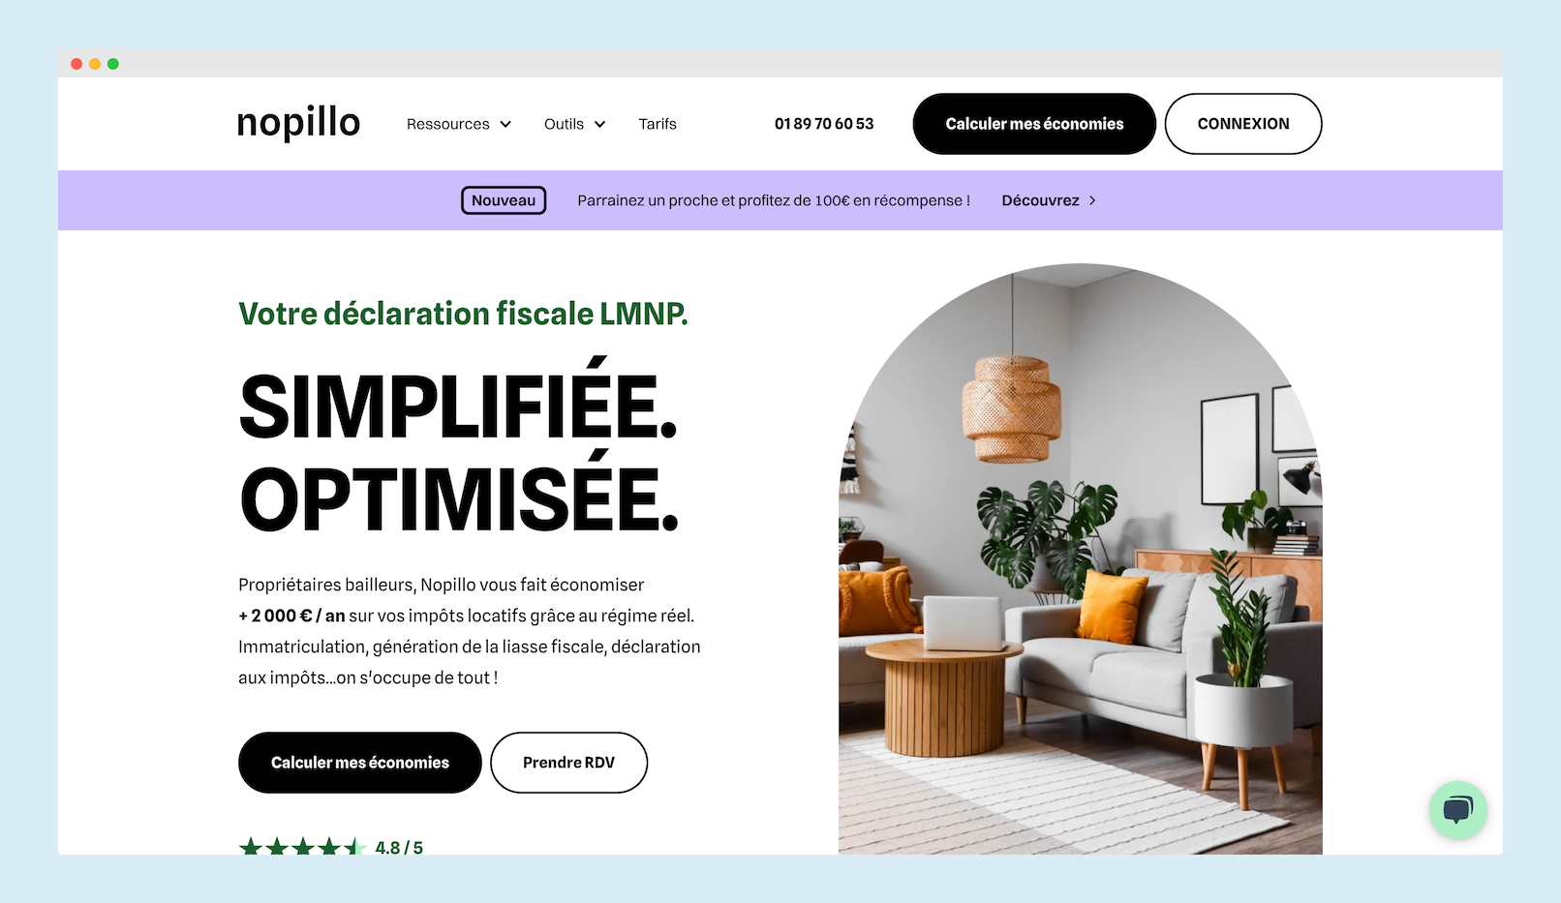The width and height of the screenshot is (1561, 903).
Task: Open the chat support bubble icon
Action: [1457, 810]
